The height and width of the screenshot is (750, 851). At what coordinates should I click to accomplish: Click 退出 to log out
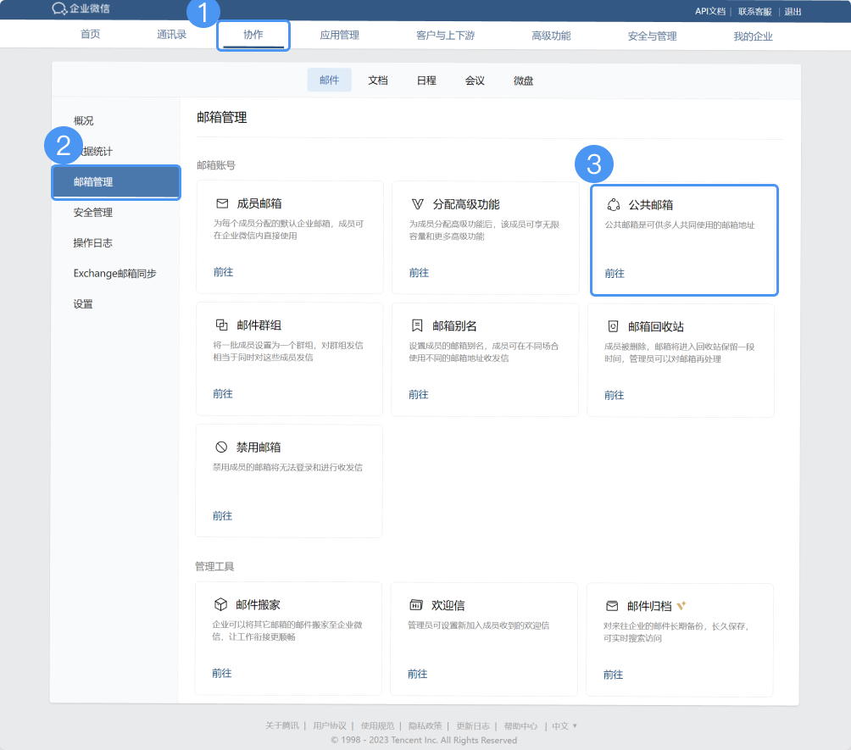click(x=793, y=11)
